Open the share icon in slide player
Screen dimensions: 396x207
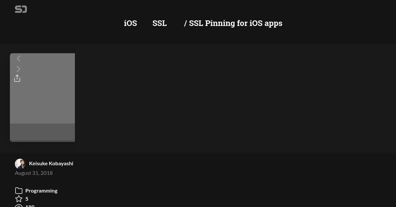point(17,78)
